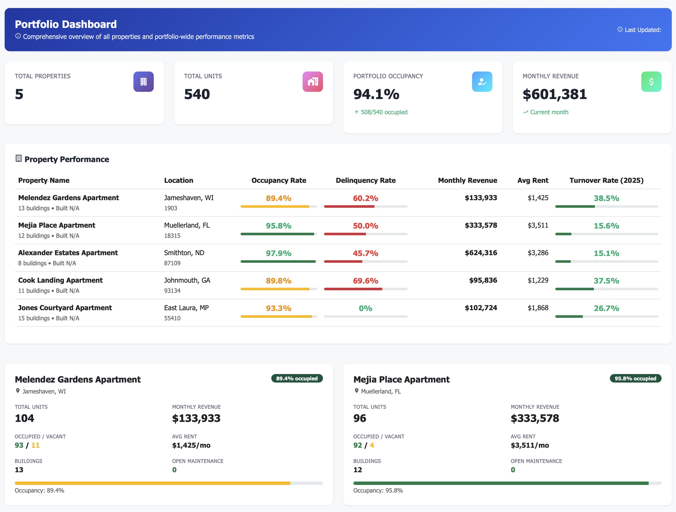The image size is (676, 512).
Task: Click the info icon next to the dashboard subtitle
Action: tap(17, 36)
